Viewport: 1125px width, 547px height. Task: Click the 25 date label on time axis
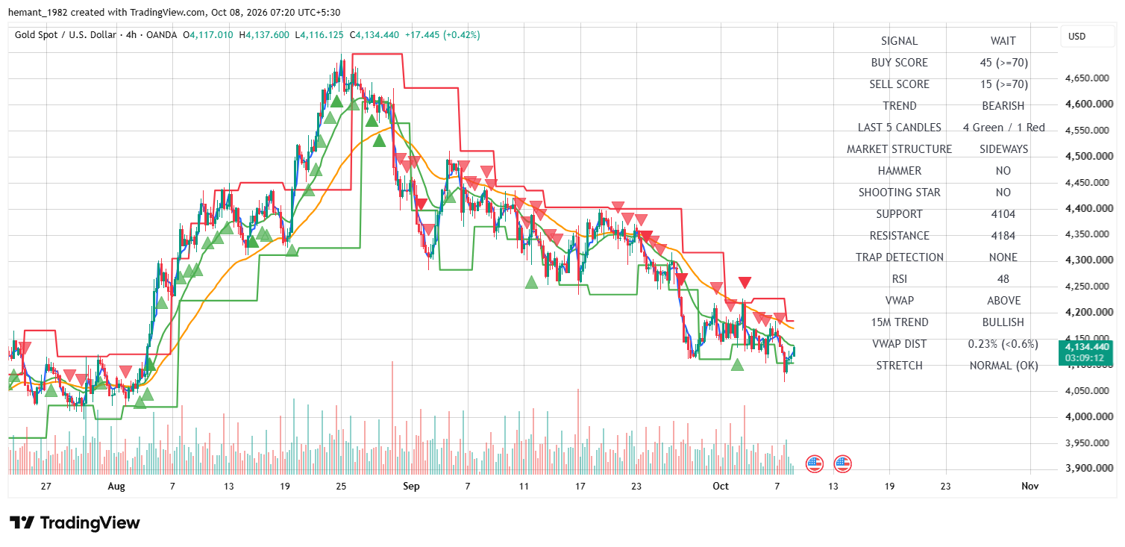pos(341,486)
